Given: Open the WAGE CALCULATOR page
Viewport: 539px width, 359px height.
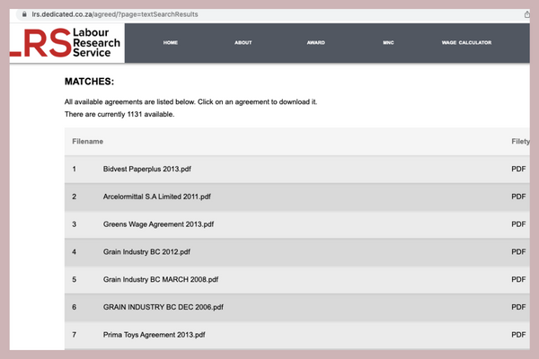Looking at the screenshot, I should [x=466, y=42].
